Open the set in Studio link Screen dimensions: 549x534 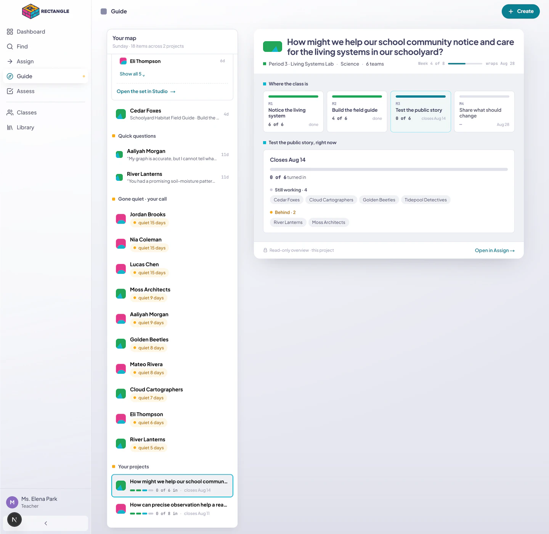point(146,92)
